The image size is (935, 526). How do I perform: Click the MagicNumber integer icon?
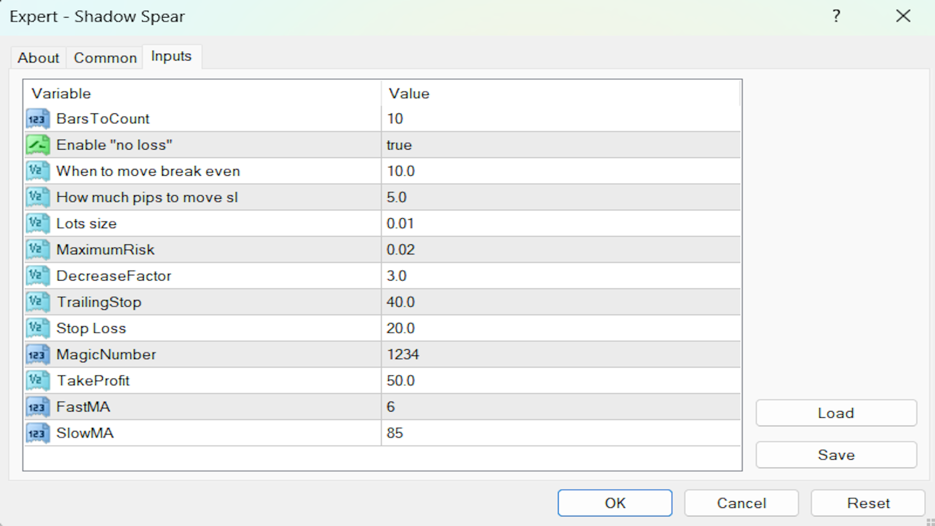click(x=37, y=355)
